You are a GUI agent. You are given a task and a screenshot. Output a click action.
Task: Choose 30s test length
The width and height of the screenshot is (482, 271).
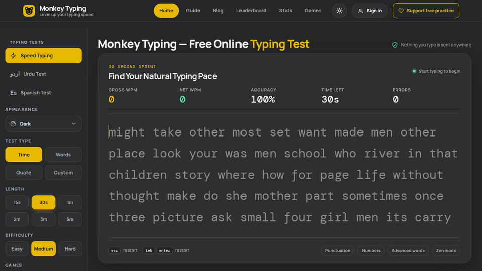(x=43, y=202)
